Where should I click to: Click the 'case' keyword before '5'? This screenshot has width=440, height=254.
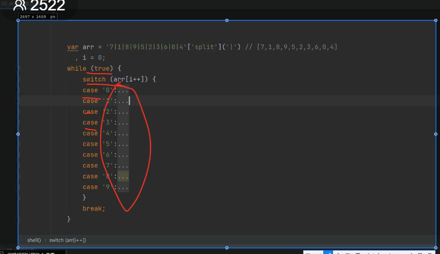(x=90, y=144)
